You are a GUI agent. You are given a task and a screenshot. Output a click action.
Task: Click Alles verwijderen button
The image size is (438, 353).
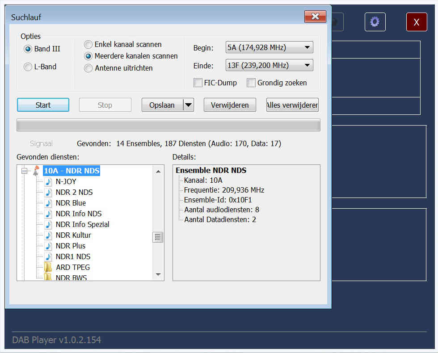coord(292,105)
